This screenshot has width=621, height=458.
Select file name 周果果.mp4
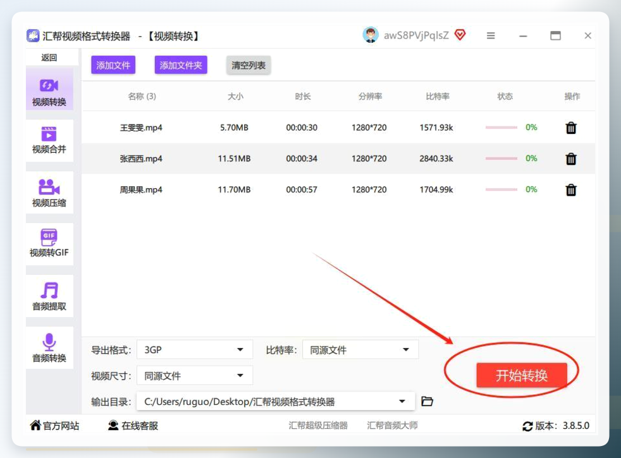click(x=141, y=190)
